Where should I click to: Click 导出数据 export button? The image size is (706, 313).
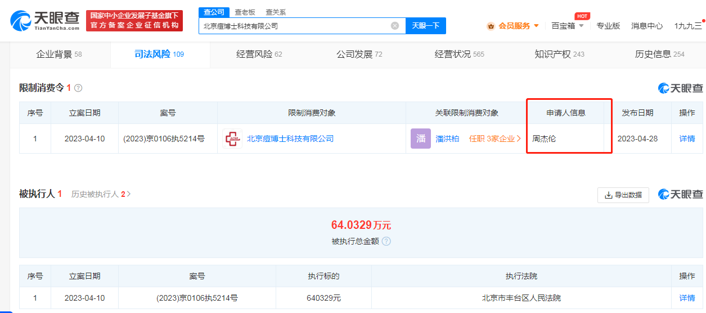[623, 195]
